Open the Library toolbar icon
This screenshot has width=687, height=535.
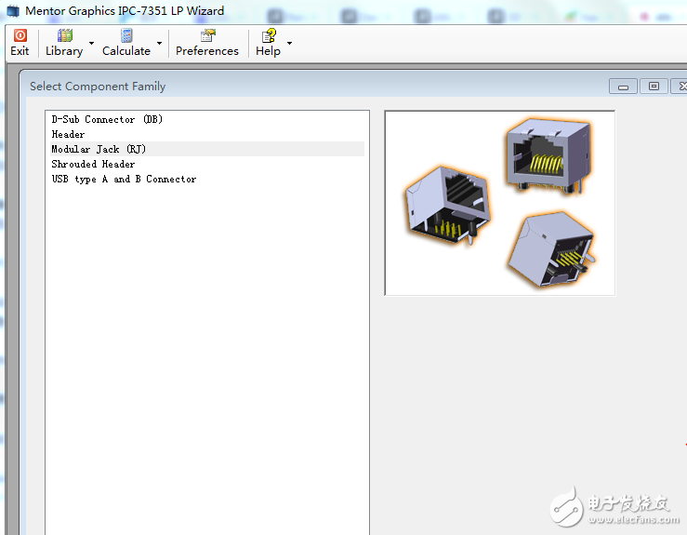[x=65, y=35]
